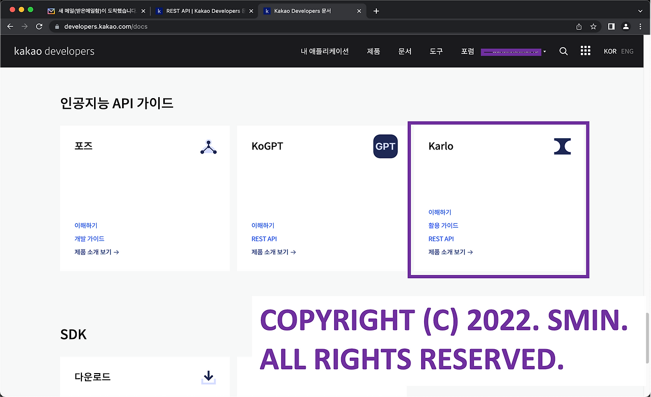Click the browser back arrow
This screenshot has height=397, width=651.
tap(10, 26)
